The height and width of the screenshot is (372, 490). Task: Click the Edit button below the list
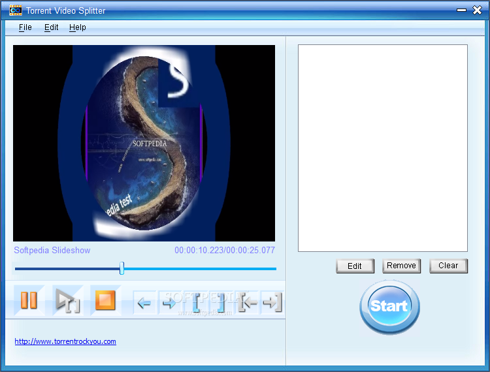pos(355,266)
